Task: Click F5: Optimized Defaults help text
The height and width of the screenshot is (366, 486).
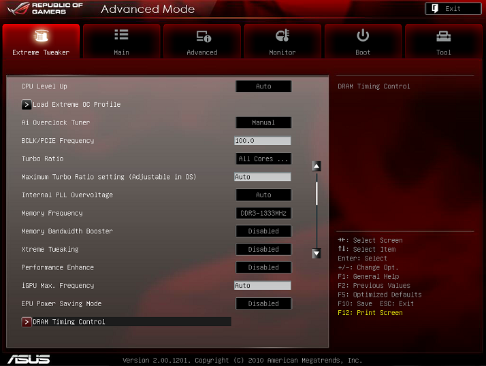Action: [380, 295]
